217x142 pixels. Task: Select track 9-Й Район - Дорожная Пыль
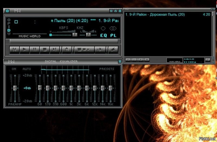[x=168, y=15]
